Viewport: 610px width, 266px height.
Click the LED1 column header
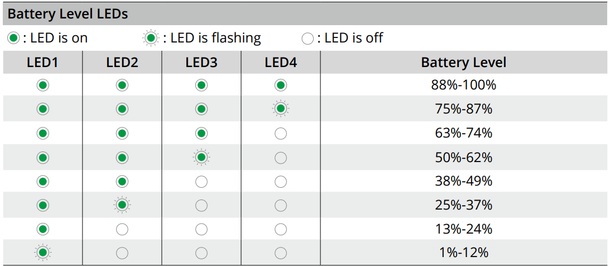[43, 62]
